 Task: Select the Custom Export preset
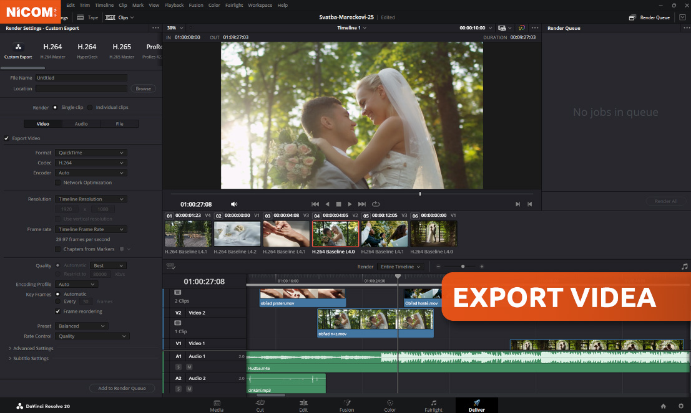18,51
